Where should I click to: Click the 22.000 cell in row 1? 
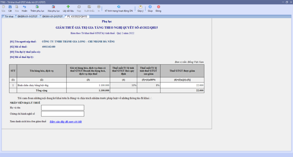182,85
